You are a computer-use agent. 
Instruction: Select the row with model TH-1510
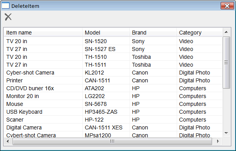point(113,57)
